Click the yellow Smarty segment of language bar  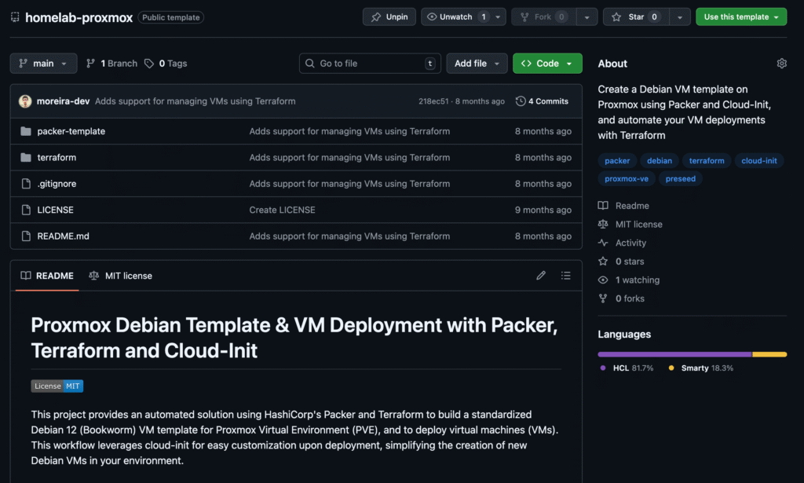click(x=769, y=354)
